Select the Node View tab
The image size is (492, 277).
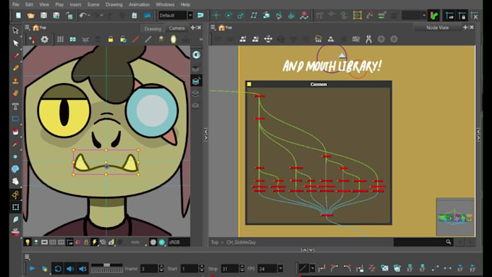pos(437,27)
